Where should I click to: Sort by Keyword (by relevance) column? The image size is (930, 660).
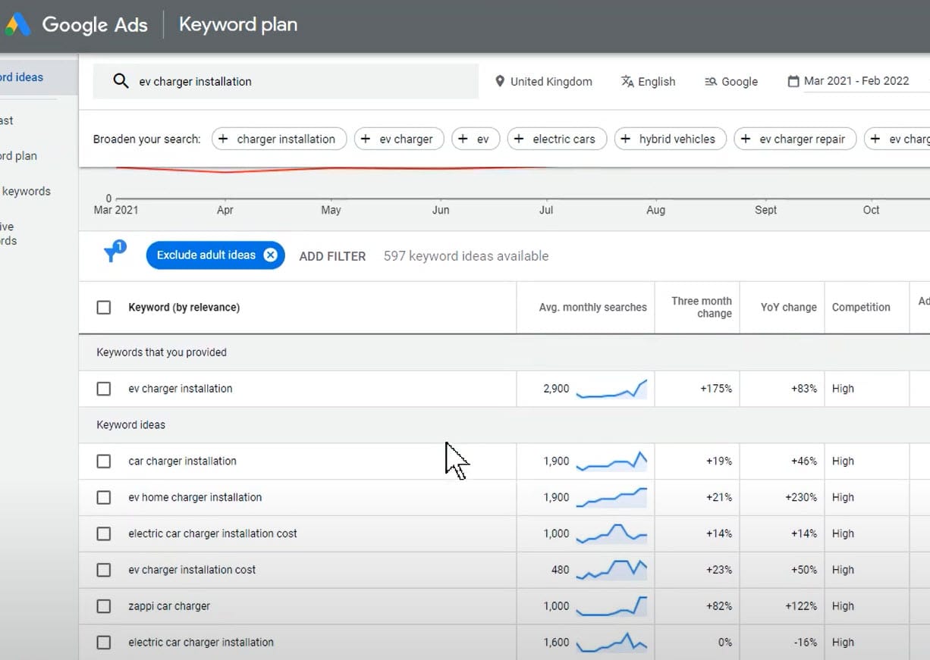[x=184, y=308]
